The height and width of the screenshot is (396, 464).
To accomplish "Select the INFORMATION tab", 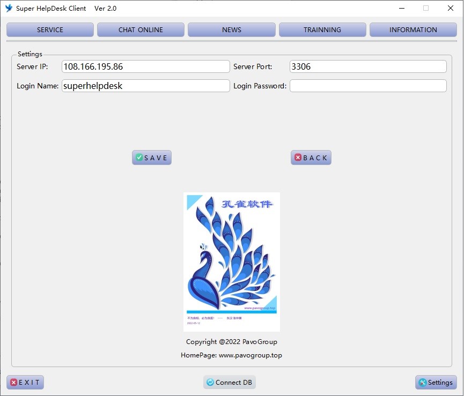I will pos(413,30).
